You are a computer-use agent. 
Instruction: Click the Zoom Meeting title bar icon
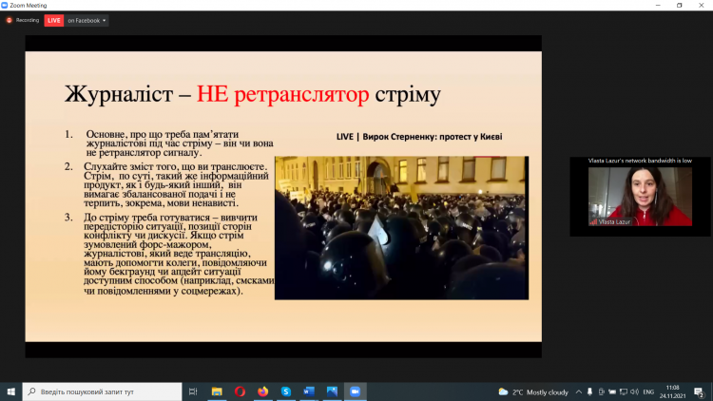point(5,6)
